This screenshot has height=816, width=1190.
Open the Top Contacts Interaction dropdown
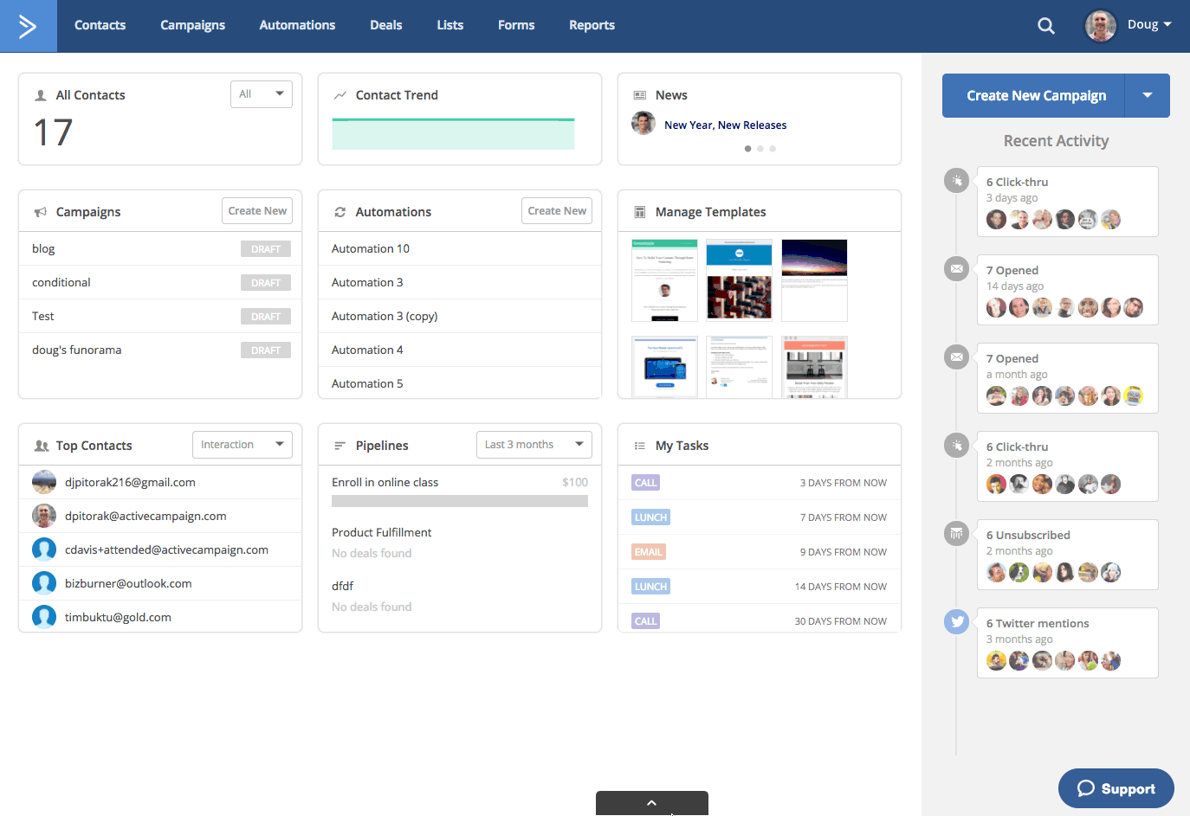click(x=242, y=445)
